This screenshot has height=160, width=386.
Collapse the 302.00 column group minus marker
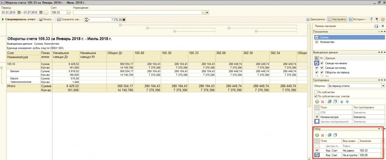click(229, 28)
